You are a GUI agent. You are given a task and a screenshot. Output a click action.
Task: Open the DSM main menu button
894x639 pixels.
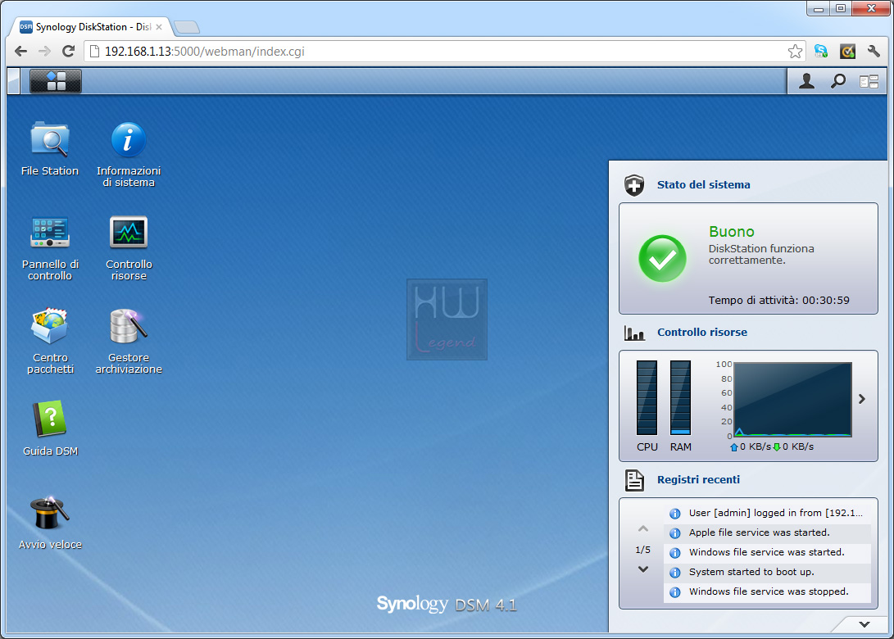point(56,81)
